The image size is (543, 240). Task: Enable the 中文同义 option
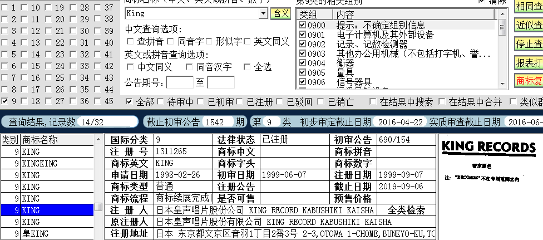[130, 67]
